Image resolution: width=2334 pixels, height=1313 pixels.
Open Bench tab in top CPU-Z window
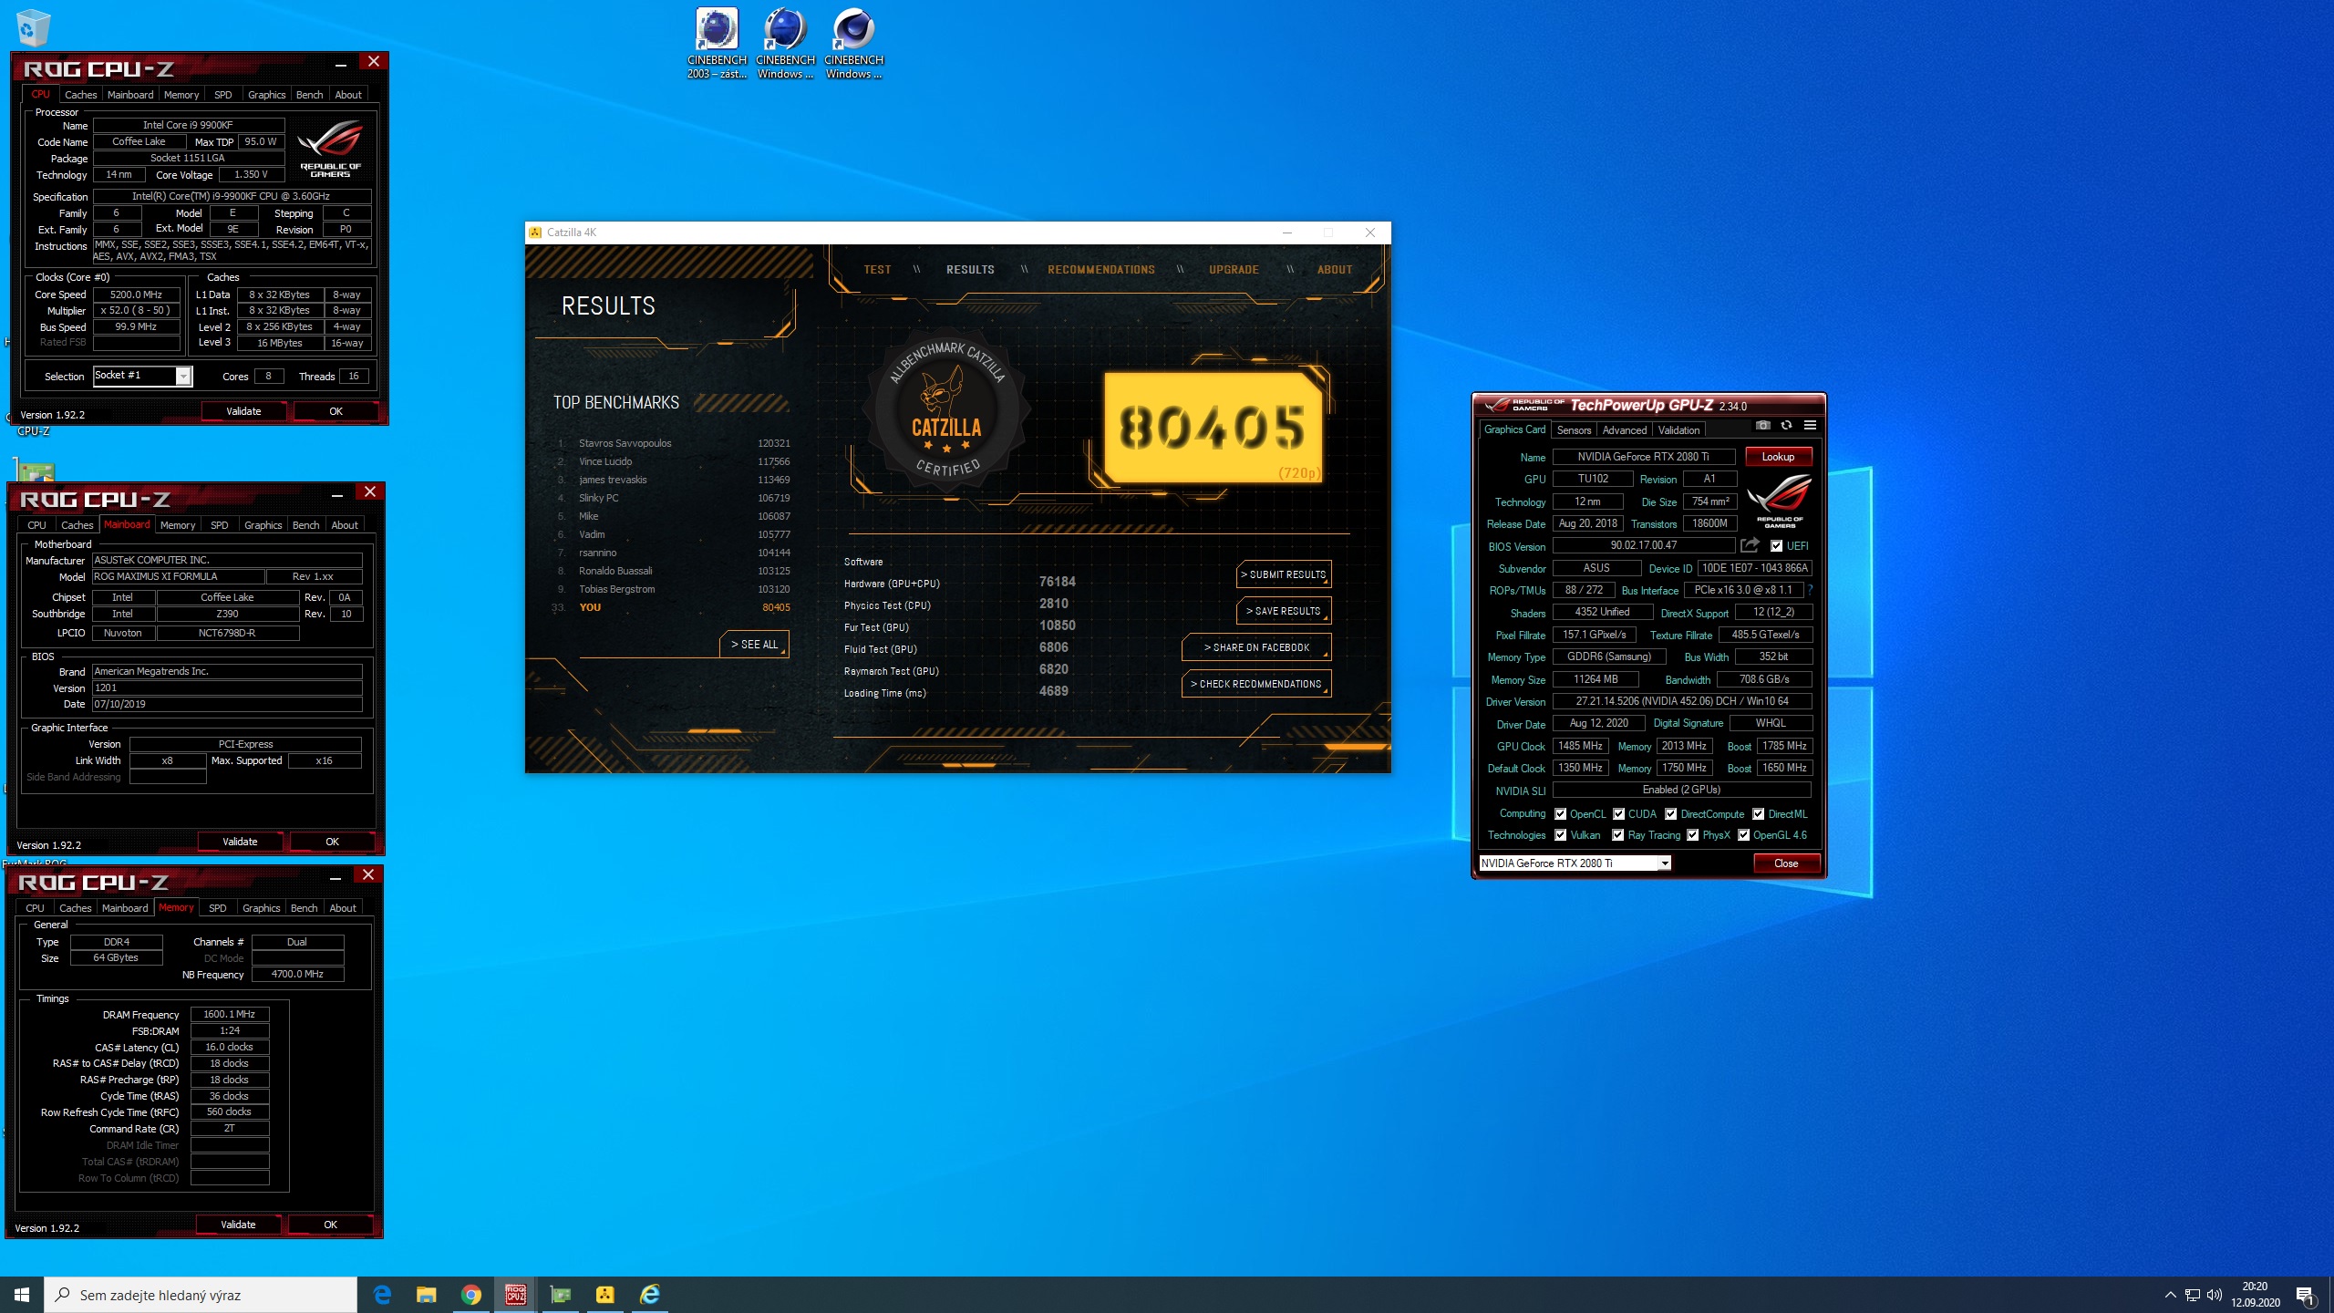click(309, 94)
